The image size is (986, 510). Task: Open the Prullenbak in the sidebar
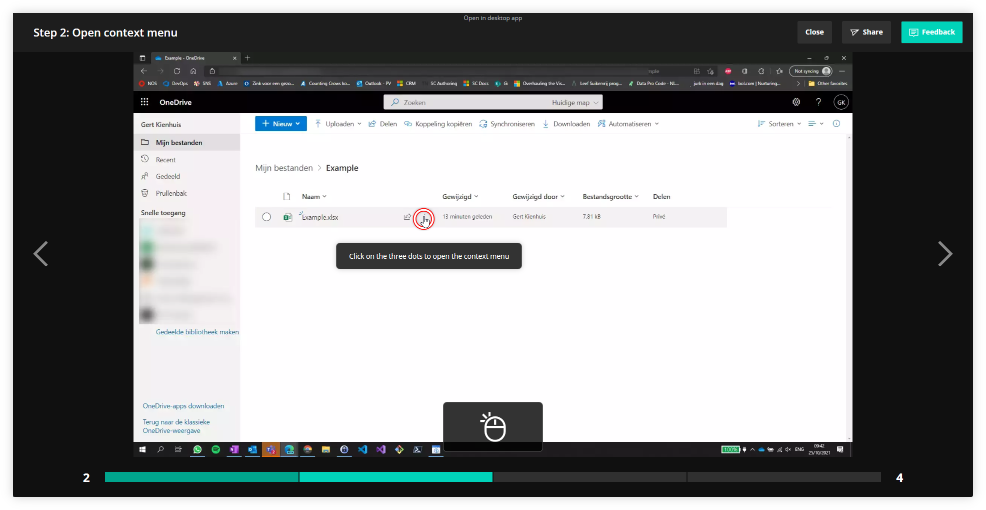[x=170, y=193]
